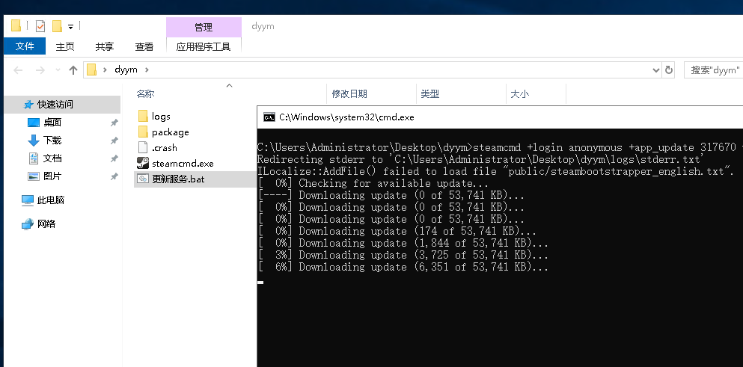Sort files by 修改日期 column header

coord(349,94)
